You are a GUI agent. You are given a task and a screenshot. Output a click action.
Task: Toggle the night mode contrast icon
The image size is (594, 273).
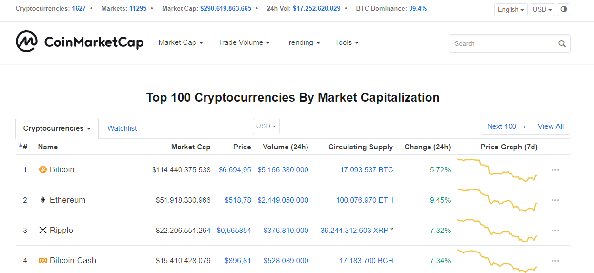pyautogui.click(x=563, y=9)
